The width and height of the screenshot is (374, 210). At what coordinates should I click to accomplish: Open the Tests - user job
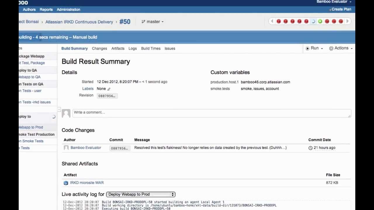pyautogui.click(x=30, y=91)
